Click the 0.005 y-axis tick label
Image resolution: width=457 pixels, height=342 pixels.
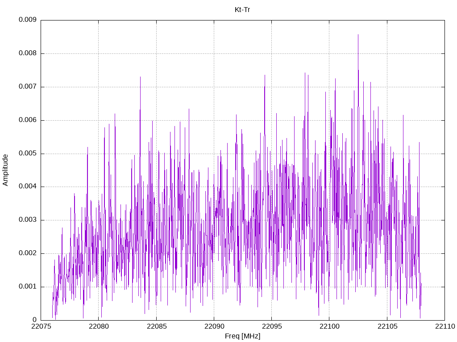[x=28, y=154]
